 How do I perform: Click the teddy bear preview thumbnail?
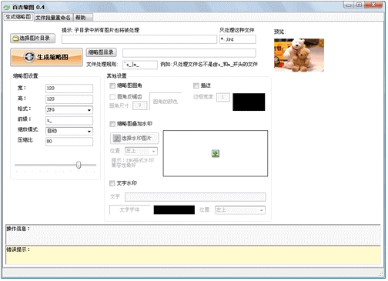[x=299, y=55]
